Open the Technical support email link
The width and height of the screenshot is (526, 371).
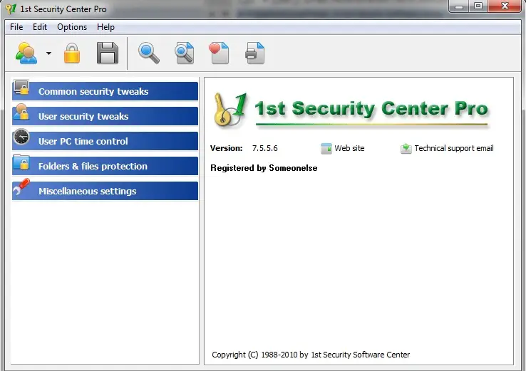pyautogui.click(x=454, y=148)
